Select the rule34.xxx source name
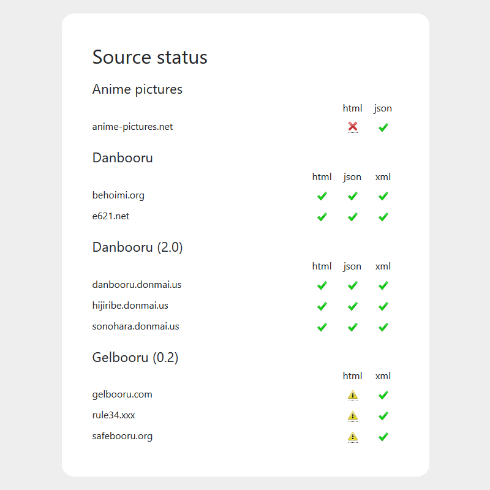Viewport: 490px width, 490px height. point(113,415)
